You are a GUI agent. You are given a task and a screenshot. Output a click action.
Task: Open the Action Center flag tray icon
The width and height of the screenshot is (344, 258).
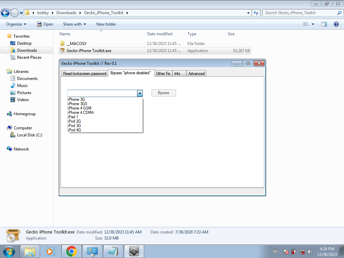tap(286, 251)
